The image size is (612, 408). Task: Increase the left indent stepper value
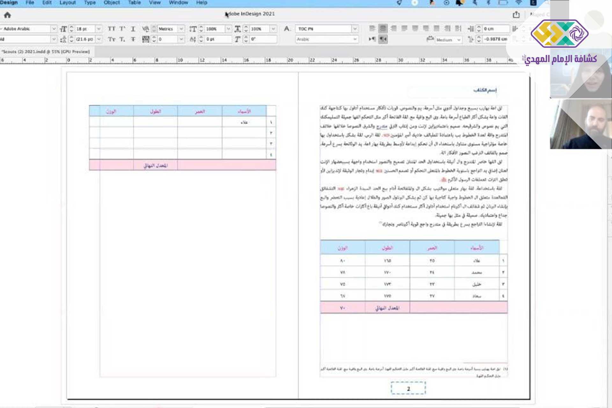coord(478,27)
